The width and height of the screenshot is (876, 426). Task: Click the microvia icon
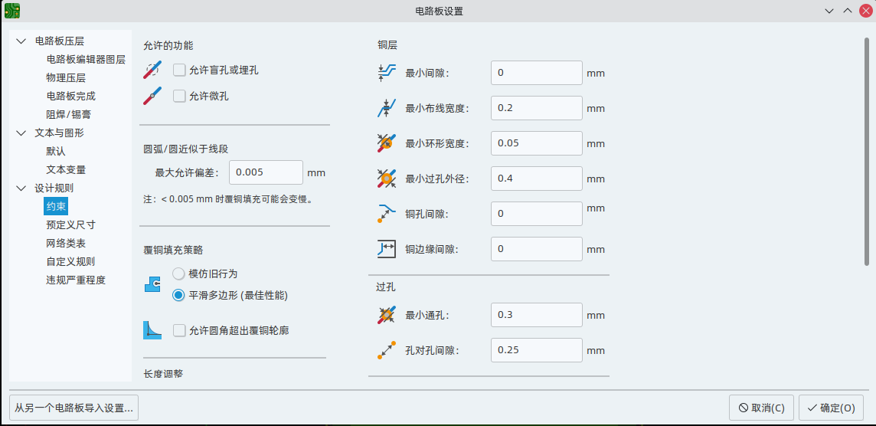click(x=152, y=97)
